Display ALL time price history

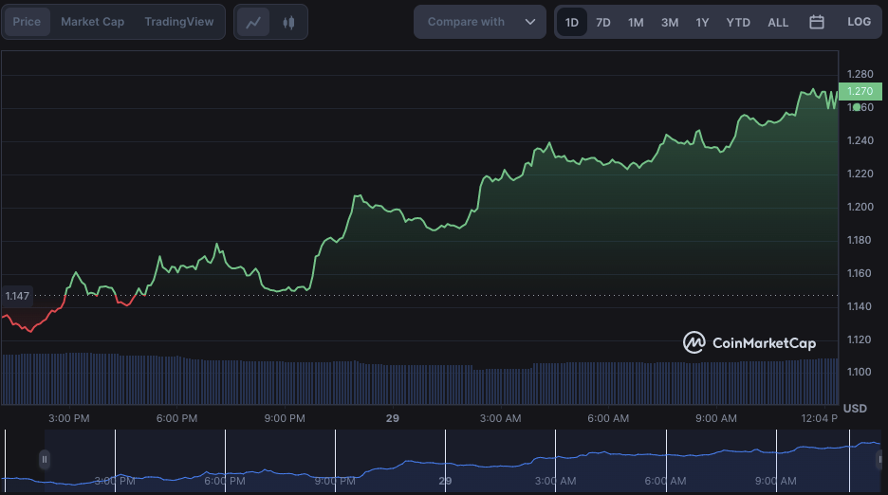point(778,22)
